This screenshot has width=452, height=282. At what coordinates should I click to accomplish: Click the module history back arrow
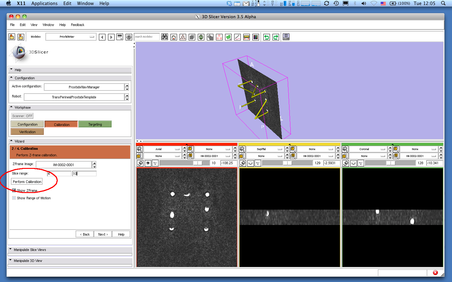[102, 37]
